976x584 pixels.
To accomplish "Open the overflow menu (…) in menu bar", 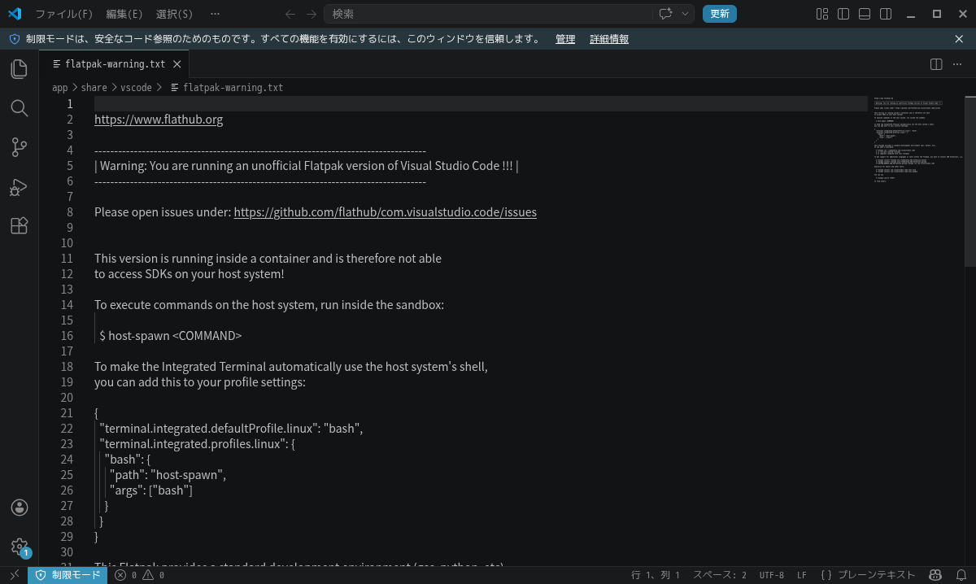I will tap(215, 14).
